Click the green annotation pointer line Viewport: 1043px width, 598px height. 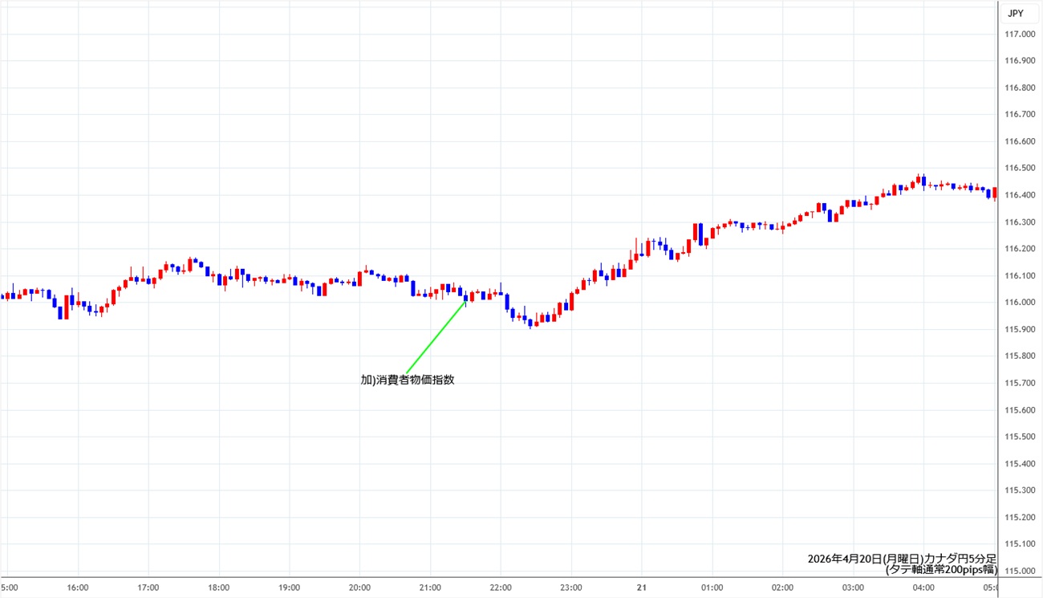tap(436, 337)
